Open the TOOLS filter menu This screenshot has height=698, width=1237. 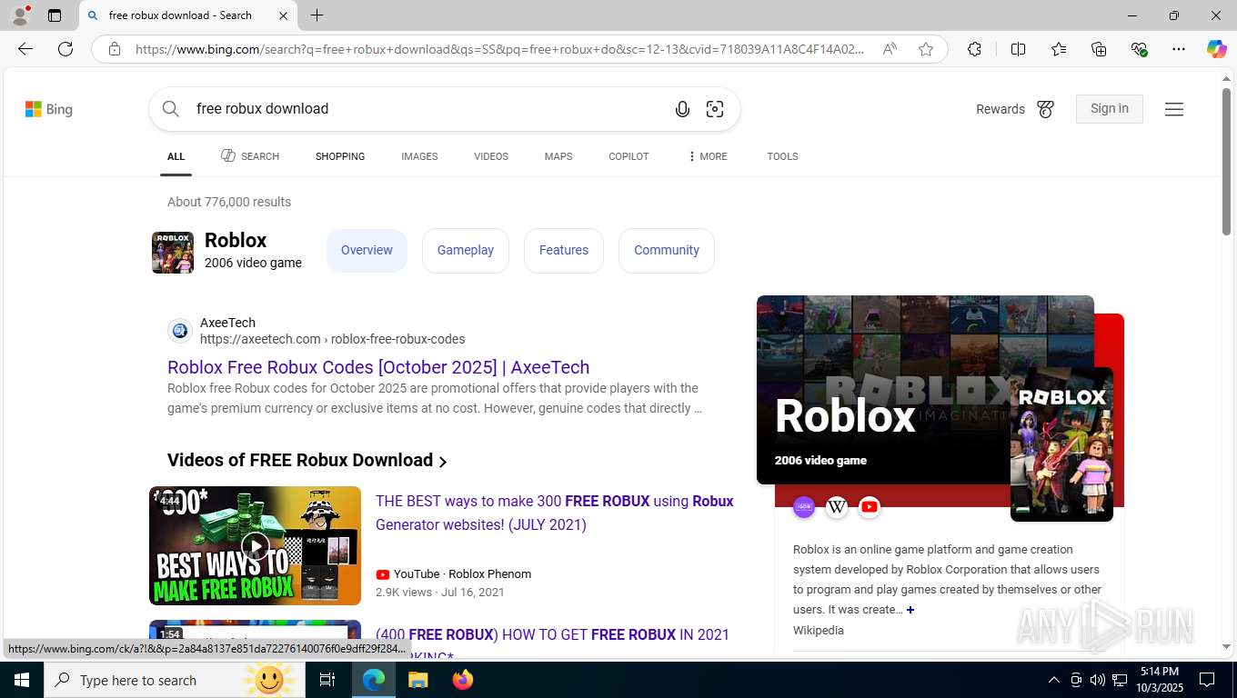(x=782, y=156)
